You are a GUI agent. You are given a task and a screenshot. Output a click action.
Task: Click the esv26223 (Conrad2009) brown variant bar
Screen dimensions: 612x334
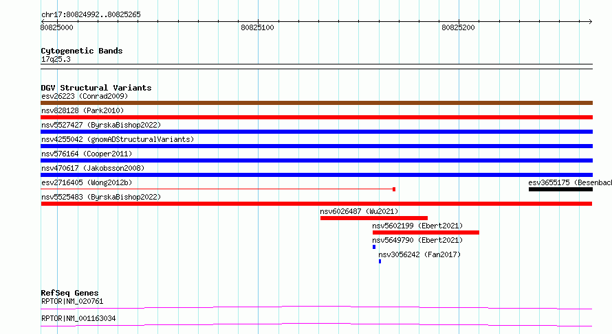point(316,103)
